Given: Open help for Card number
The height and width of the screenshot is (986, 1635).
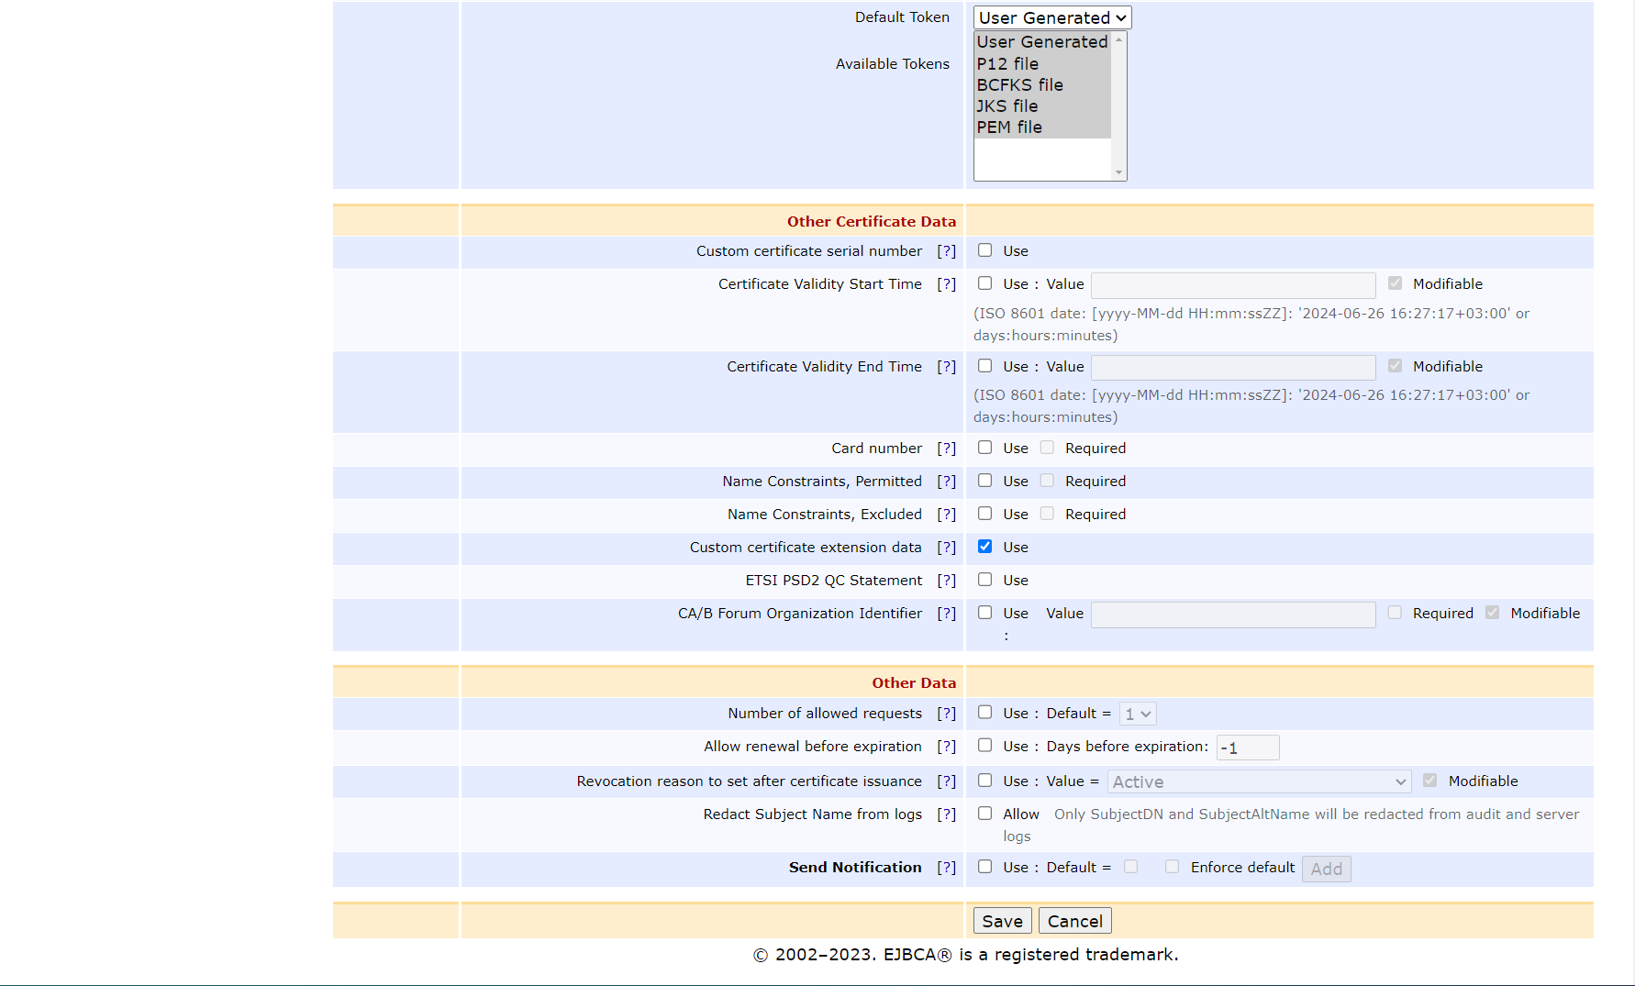Looking at the screenshot, I should pyautogui.click(x=946, y=449).
